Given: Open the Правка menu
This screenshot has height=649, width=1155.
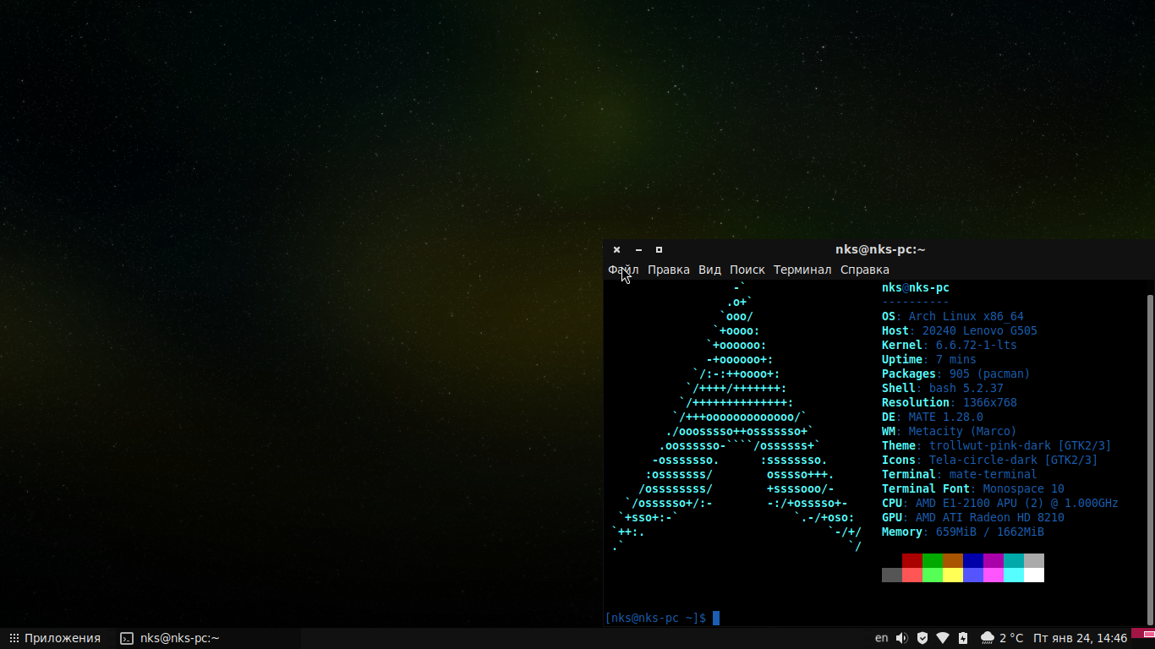Looking at the screenshot, I should (669, 270).
